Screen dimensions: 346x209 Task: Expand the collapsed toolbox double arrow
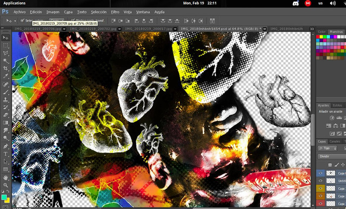click(x=2, y=28)
